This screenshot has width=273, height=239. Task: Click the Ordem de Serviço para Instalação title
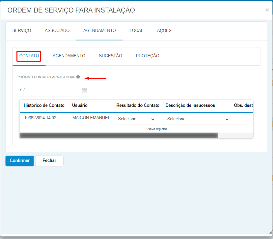[71, 10]
